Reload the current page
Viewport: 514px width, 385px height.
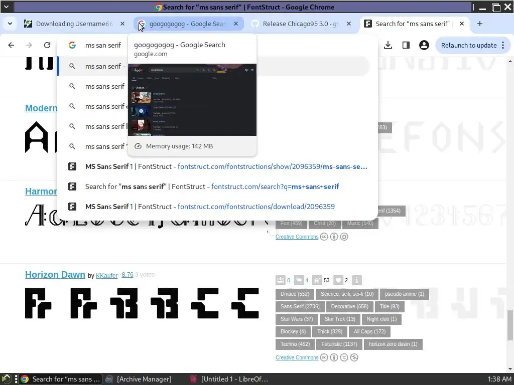click(x=47, y=45)
